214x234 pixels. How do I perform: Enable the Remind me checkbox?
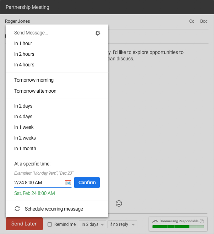(50, 224)
